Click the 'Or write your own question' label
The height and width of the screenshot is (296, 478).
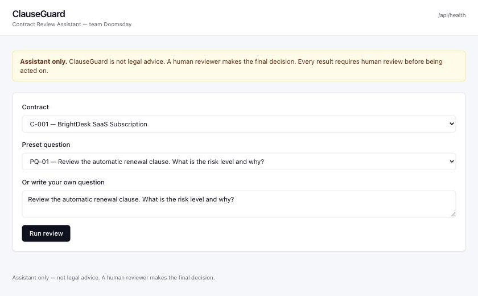[x=63, y=182]
